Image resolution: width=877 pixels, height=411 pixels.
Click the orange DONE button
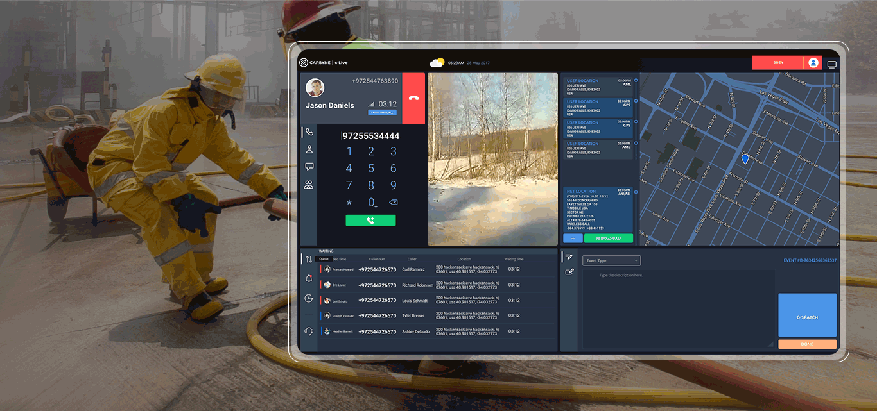(807, 344)
